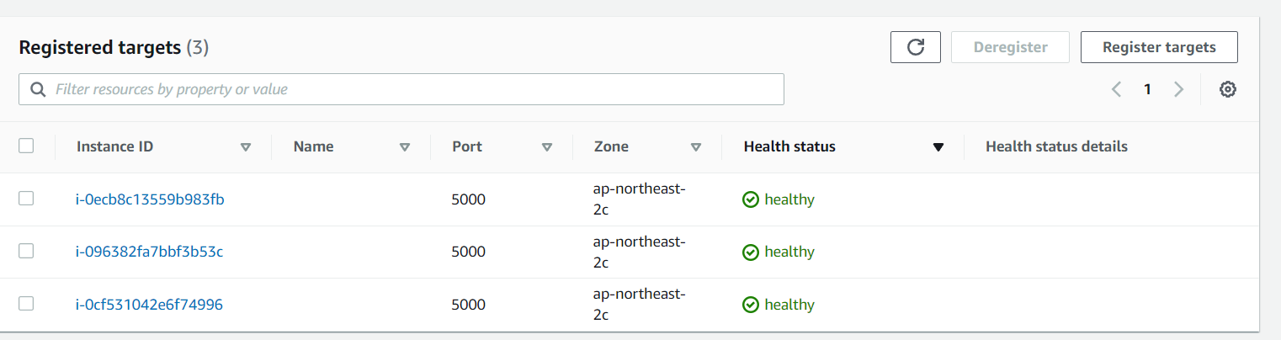The image size is (1281, 340).
Task: Sort by Name column arrow
Action: point(404,147)
